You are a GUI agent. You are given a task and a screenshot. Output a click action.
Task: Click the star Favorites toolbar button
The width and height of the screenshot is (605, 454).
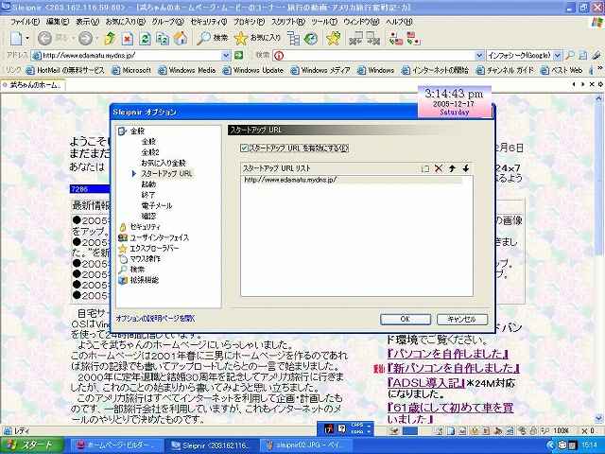pos(257,38)
